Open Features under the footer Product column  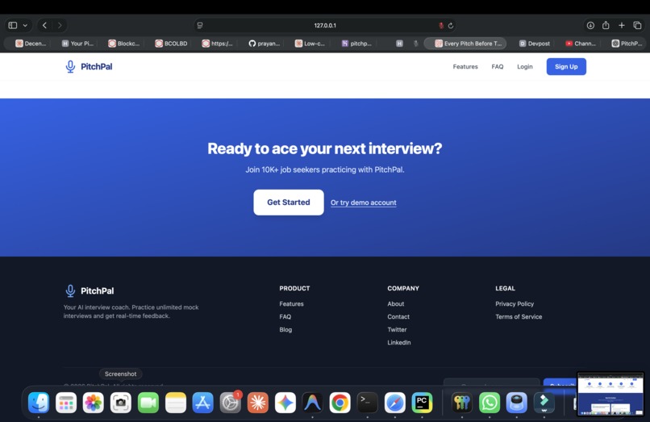coord(291,303)
